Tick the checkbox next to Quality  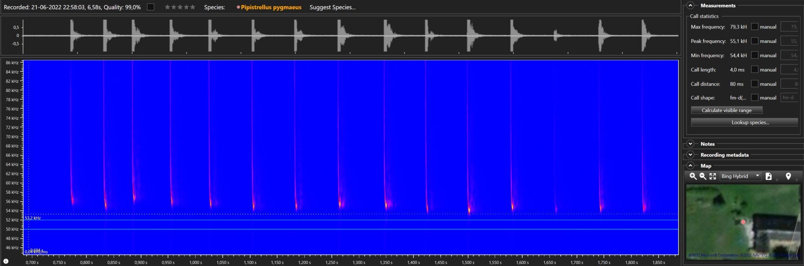151,7
